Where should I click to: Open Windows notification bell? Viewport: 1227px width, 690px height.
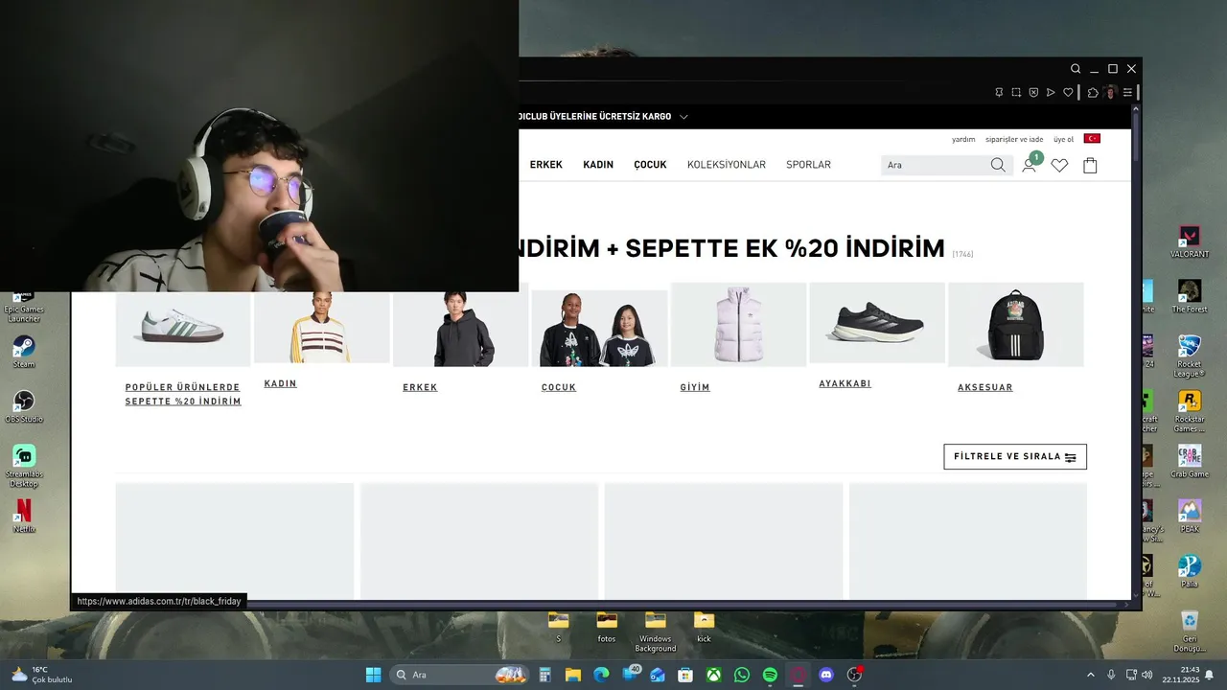(1210, 675)
